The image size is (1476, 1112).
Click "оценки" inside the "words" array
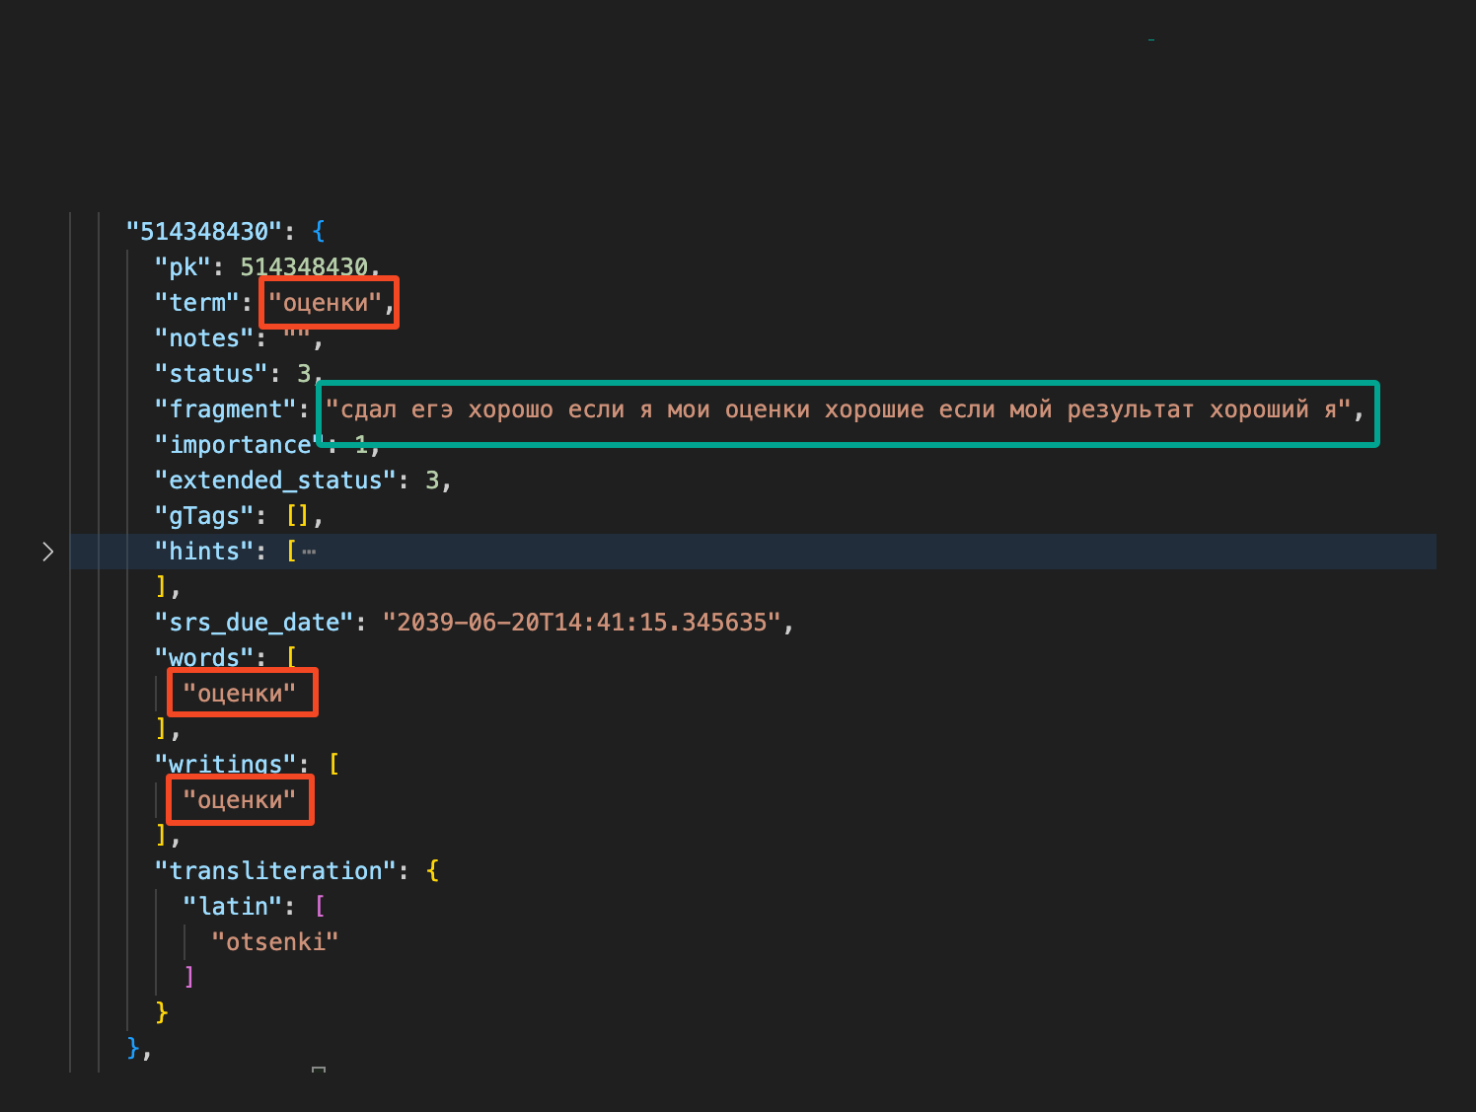click(240, 694)
